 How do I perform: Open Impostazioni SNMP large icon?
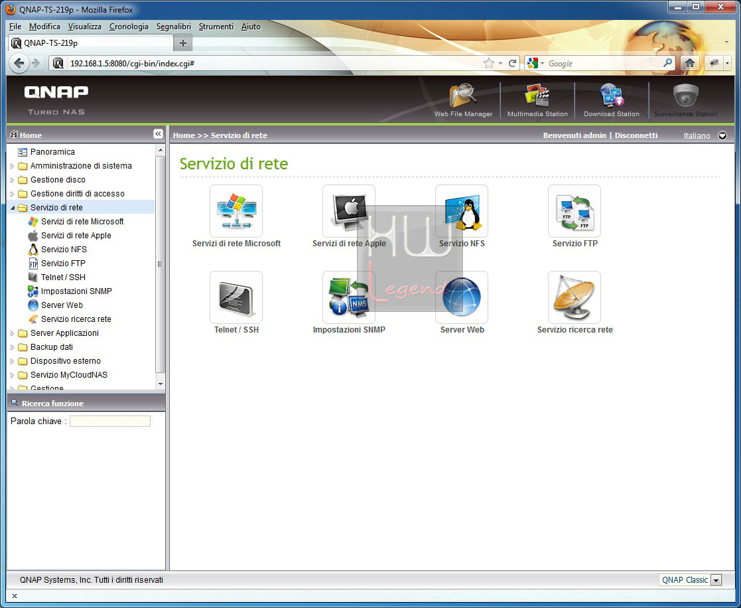click(x=349, y=297)
